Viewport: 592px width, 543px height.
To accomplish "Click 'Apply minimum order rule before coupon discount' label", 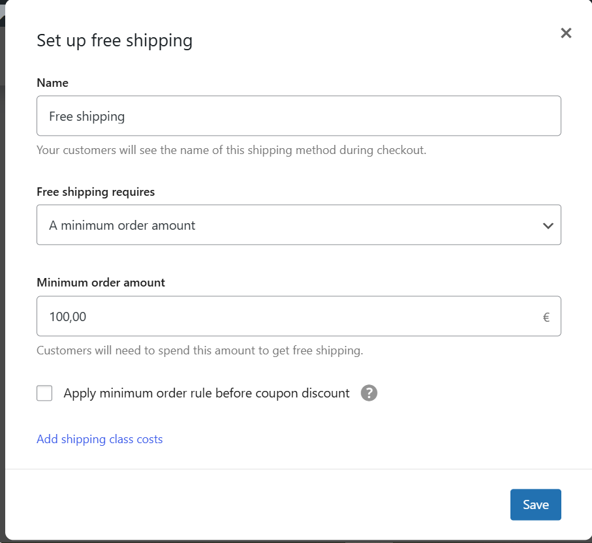I will tap(206, 393).
